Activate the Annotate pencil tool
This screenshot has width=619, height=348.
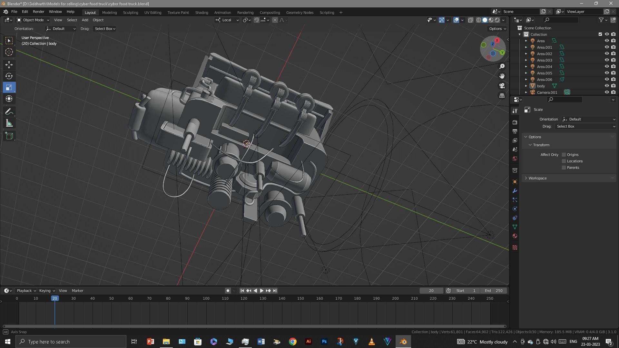pos(9,112)
